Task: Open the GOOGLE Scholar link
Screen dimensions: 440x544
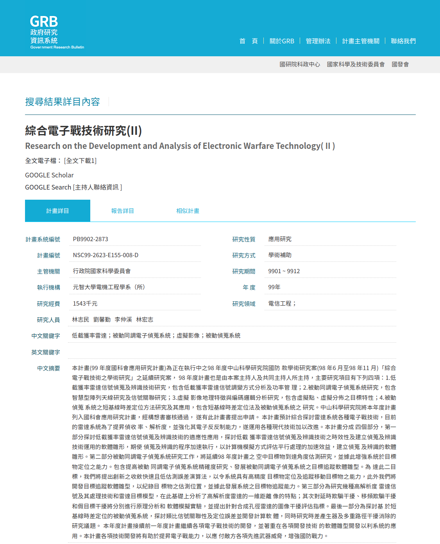Action: coord(49,175)
